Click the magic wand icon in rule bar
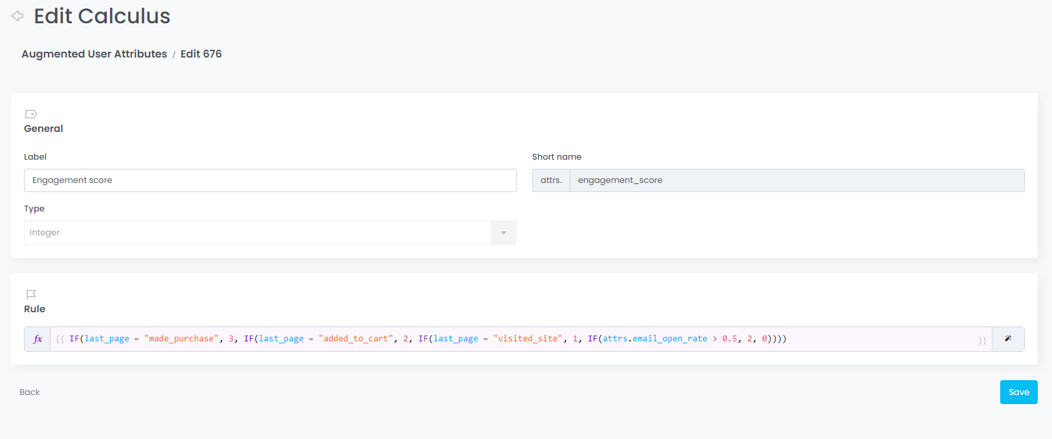This screenshot has height=439, width=1052. [x=1008, y=339]
